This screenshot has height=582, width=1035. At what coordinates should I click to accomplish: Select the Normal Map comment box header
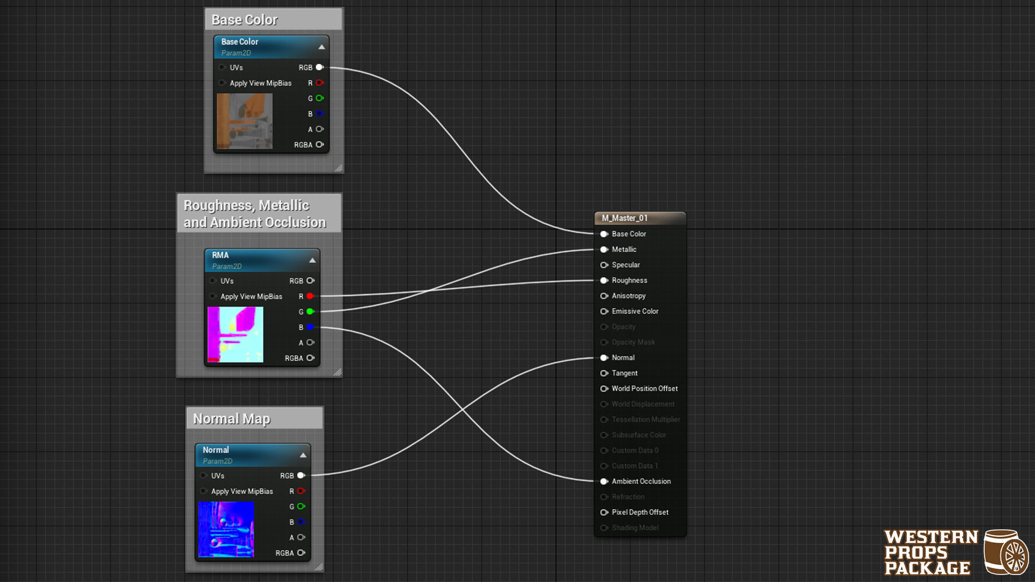(x=254, y=419)
